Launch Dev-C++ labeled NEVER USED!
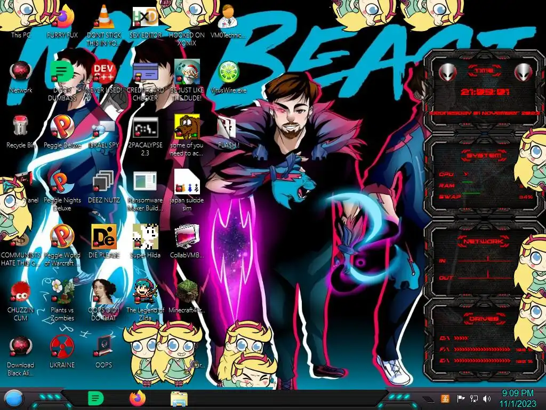The width and height of the screenshot is (546, 410). [x=104, y=77]
